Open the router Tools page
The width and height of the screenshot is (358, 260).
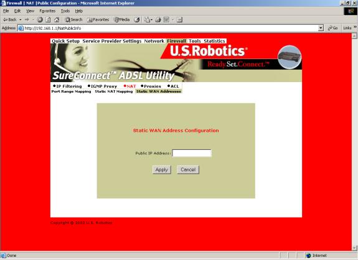[x=194, y=41]
